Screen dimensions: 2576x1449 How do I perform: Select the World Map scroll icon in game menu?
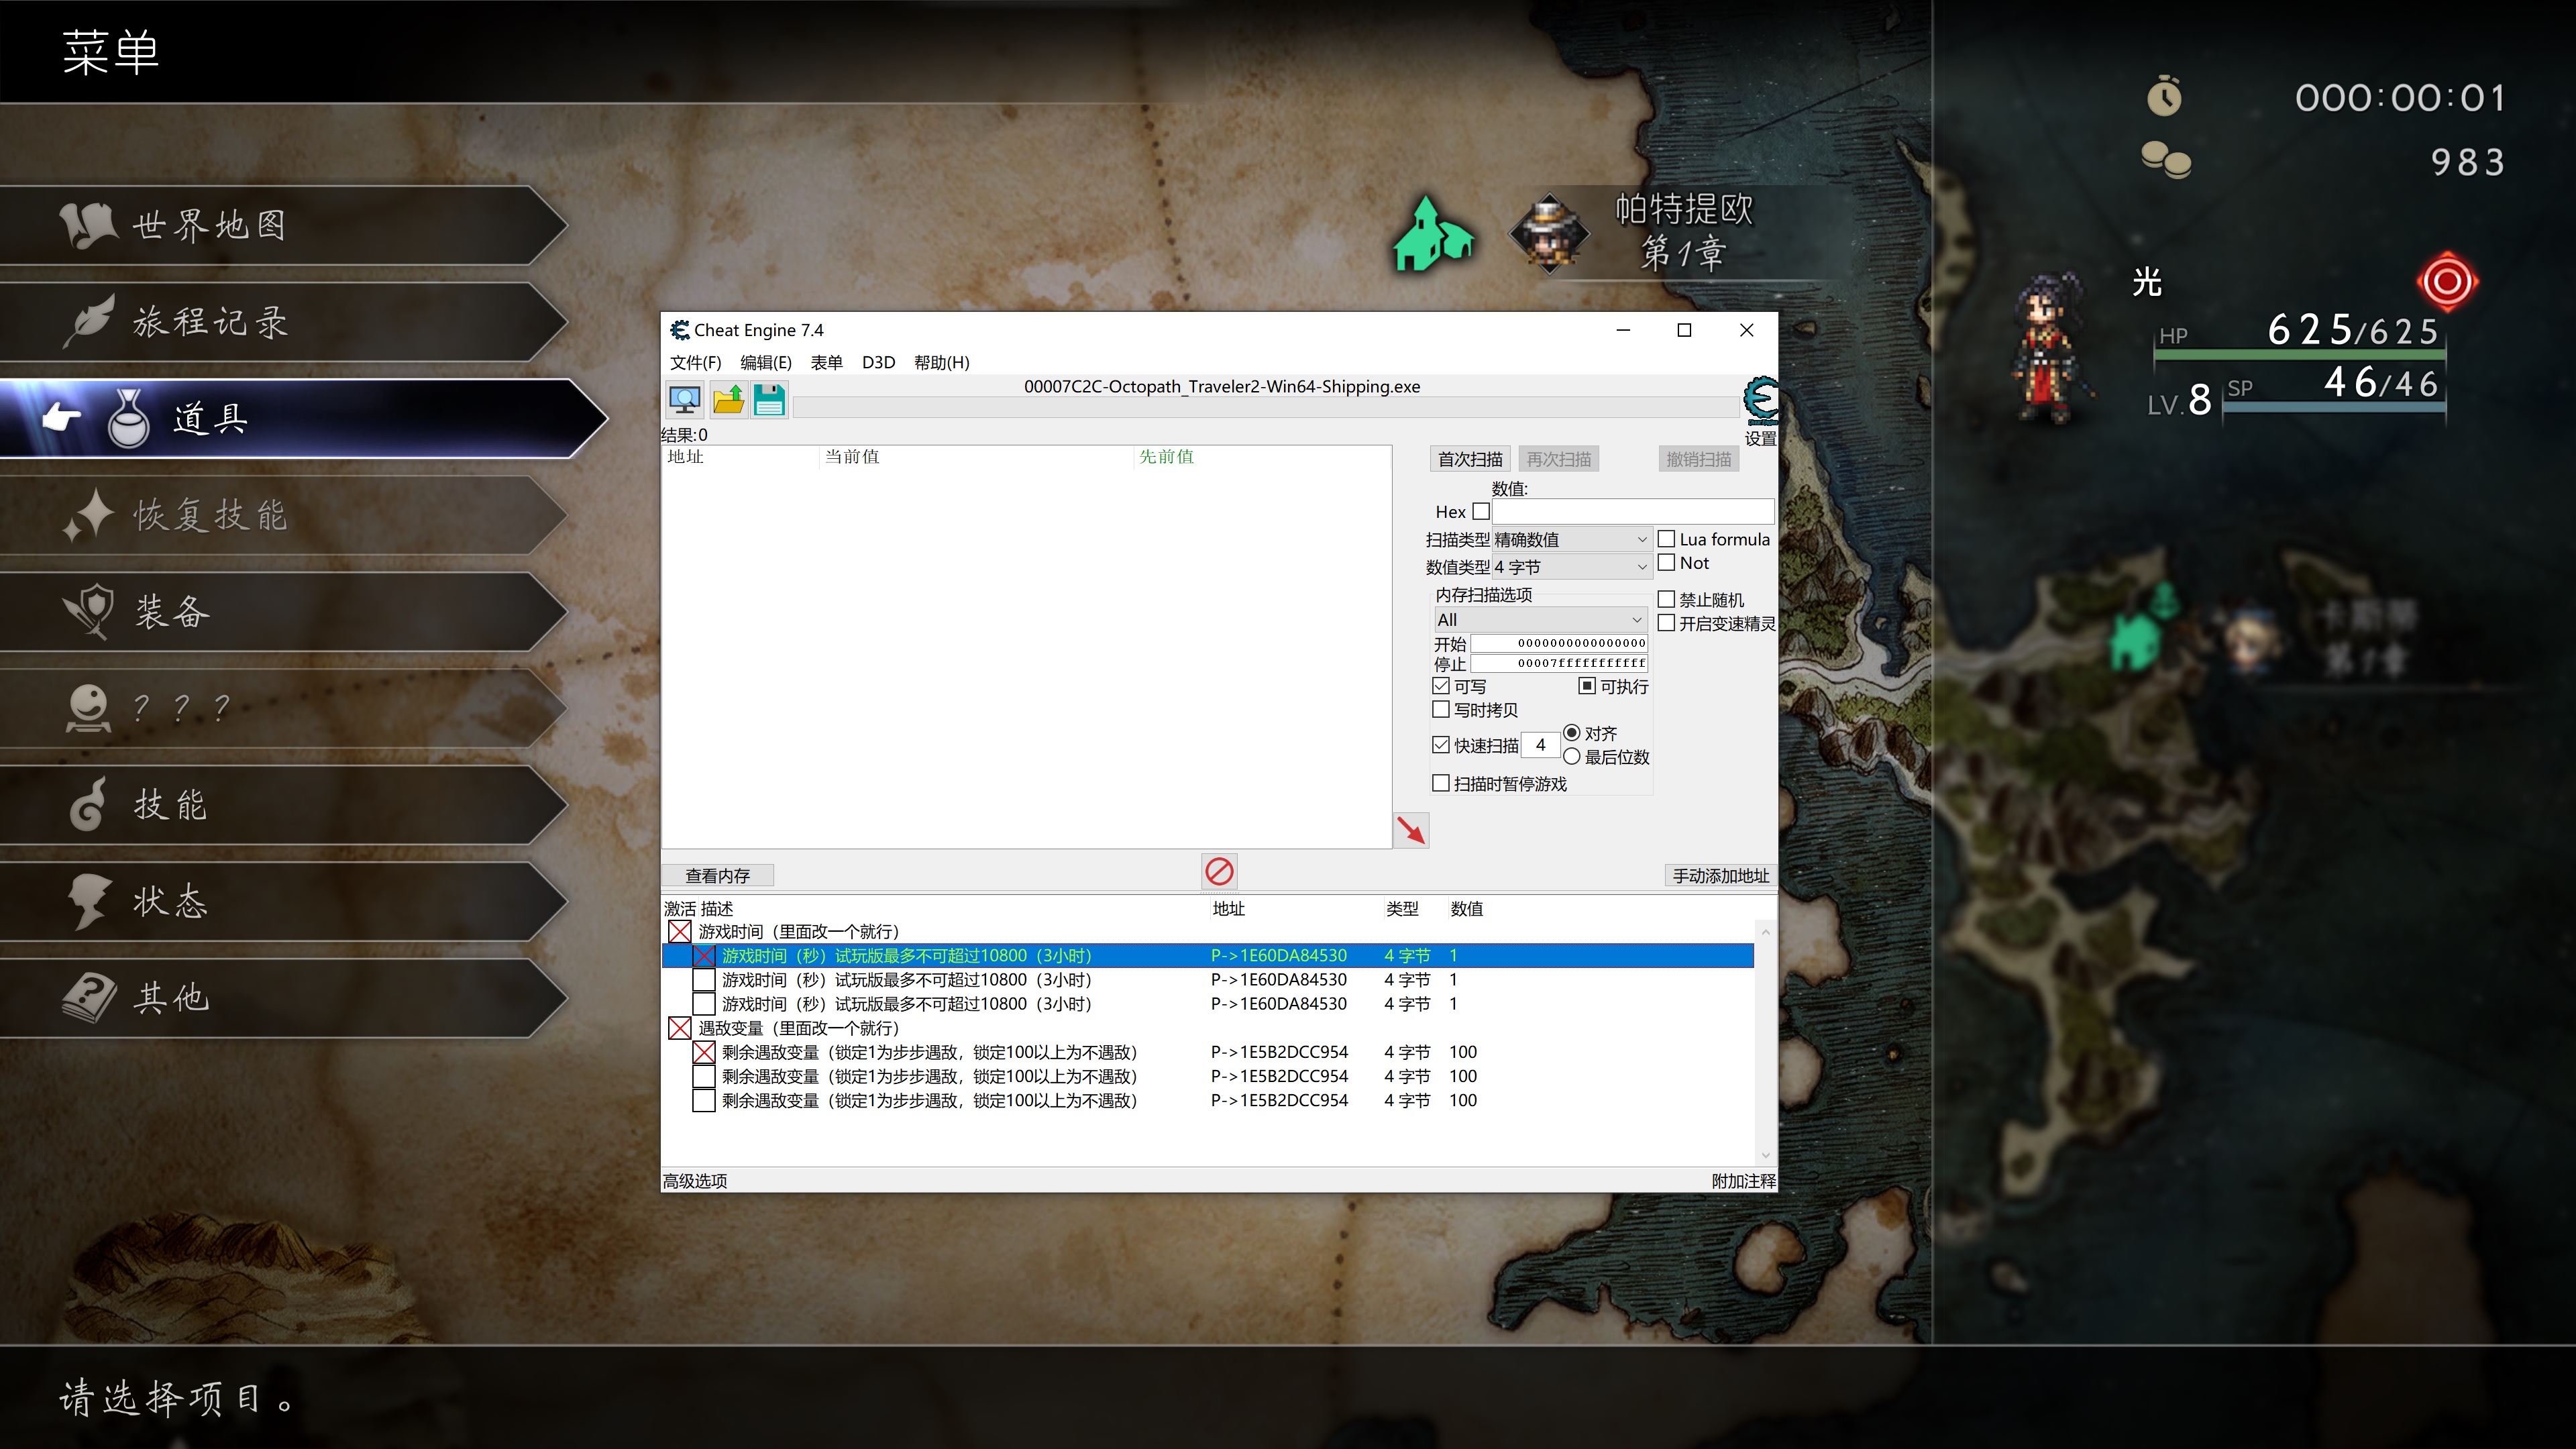(88, 225)
